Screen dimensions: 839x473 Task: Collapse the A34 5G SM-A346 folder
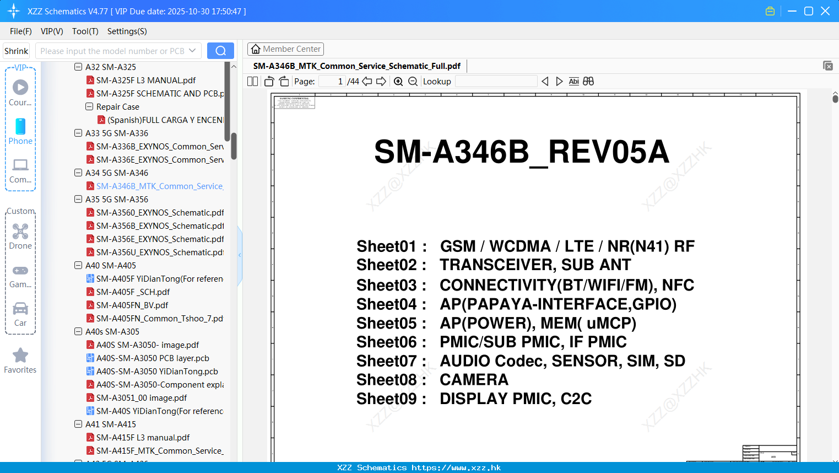point(78,173)
